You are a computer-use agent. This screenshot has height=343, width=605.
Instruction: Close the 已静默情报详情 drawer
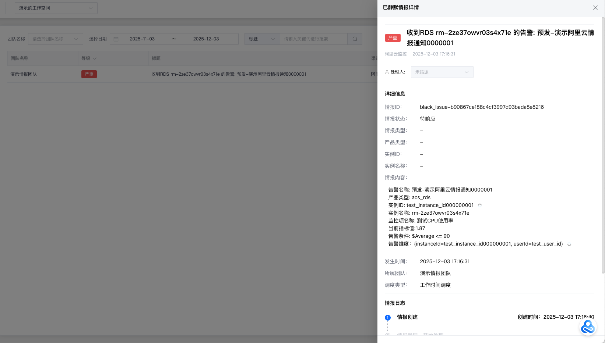point(595,8)
